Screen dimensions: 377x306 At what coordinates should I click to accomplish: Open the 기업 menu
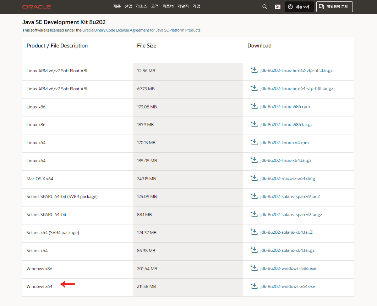point(196,6)
